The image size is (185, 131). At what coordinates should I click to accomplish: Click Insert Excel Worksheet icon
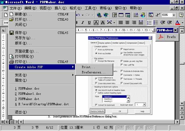click(128, 15)
